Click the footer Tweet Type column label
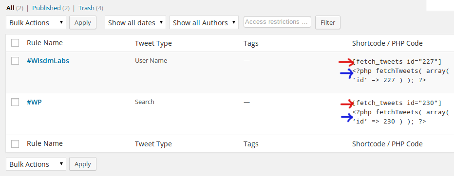The height and width of the screenshot is (176, 454). 153,144
